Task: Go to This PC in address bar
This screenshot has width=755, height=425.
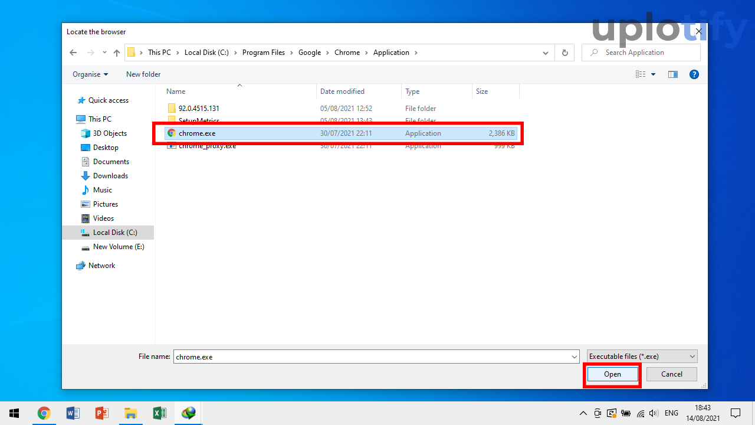Action: point(159,53)
